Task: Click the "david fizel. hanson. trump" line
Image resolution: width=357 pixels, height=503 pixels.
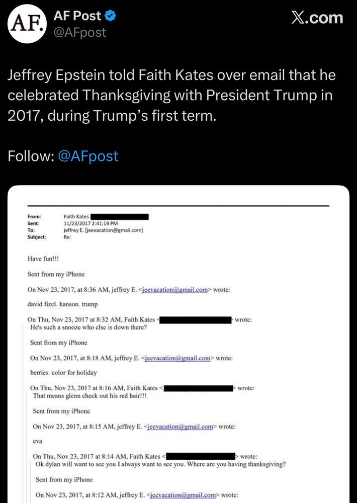Action: 63,304
